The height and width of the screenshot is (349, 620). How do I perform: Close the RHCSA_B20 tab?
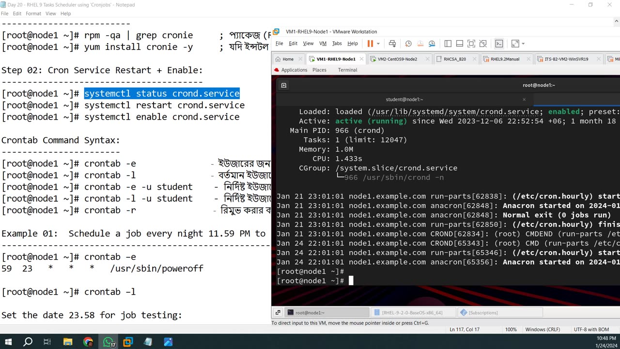[x=476, y=59]
